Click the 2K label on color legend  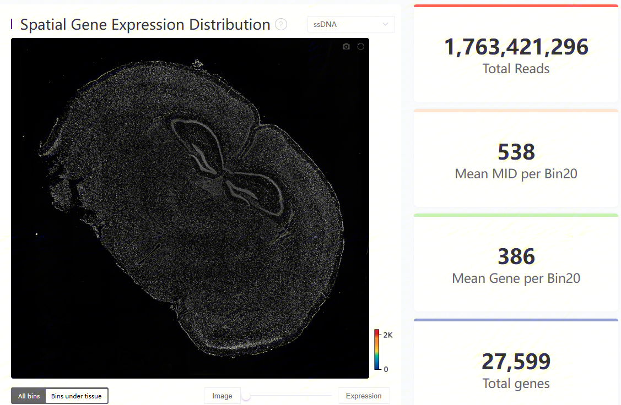pyautogui.click(x=388, y=335)
